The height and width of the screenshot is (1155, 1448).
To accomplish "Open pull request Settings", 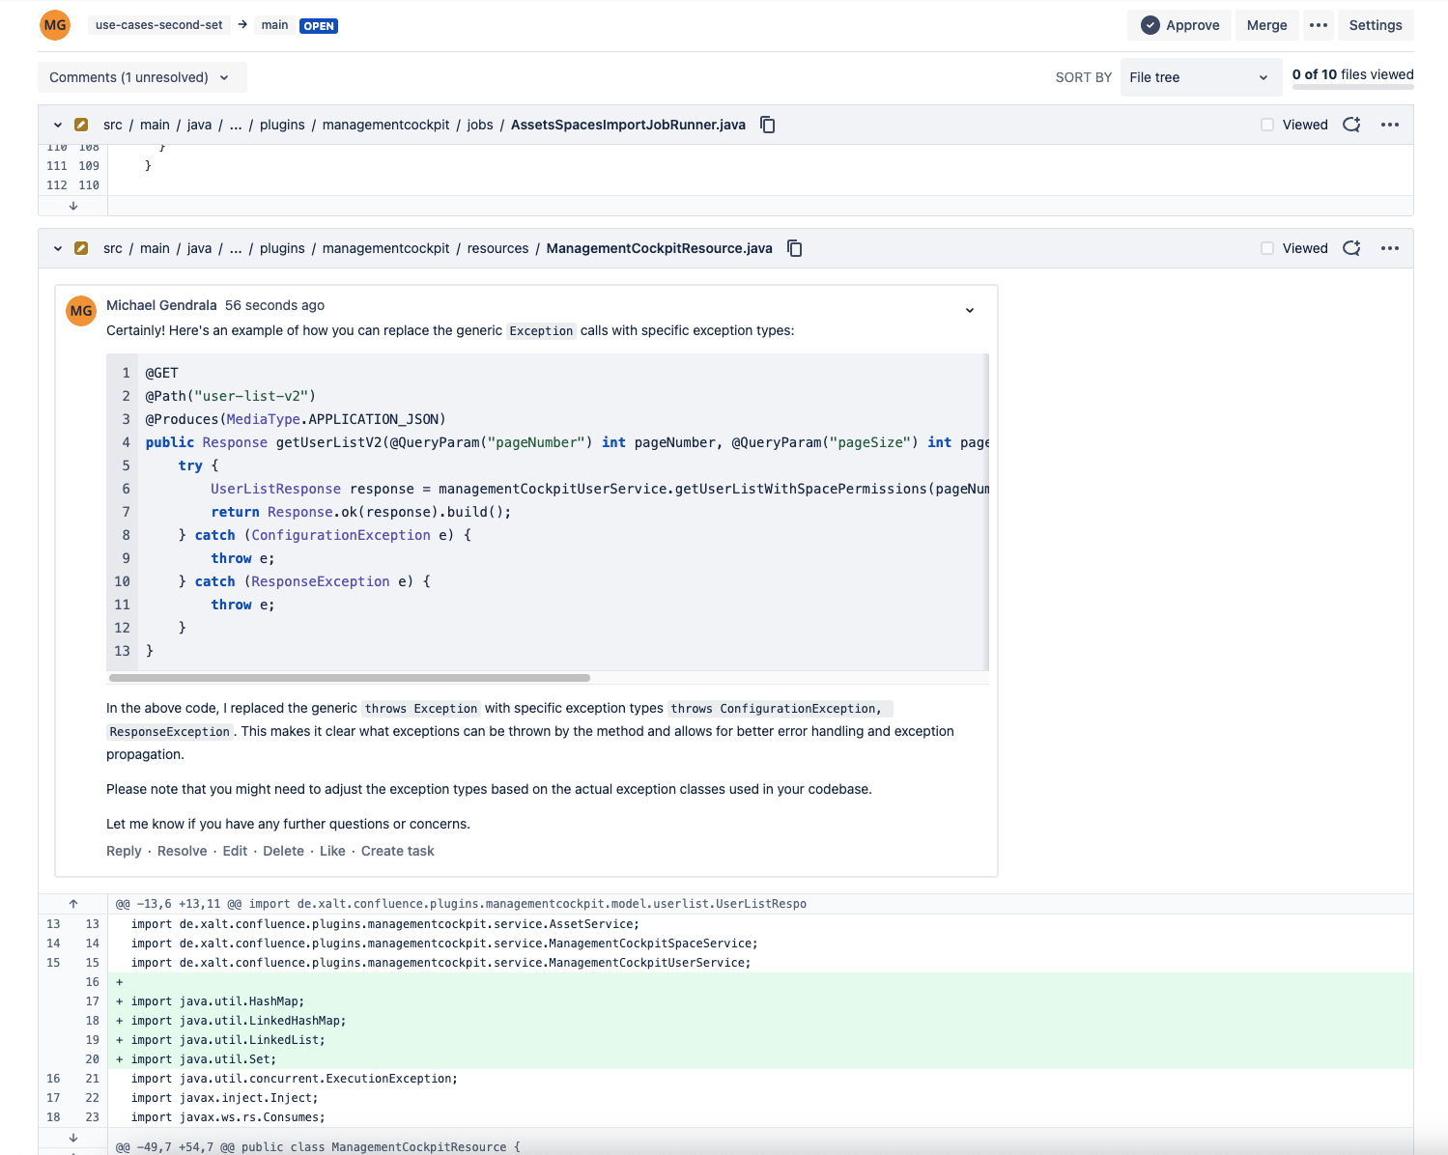I will pyautogui.click(x=1376, y=25).
